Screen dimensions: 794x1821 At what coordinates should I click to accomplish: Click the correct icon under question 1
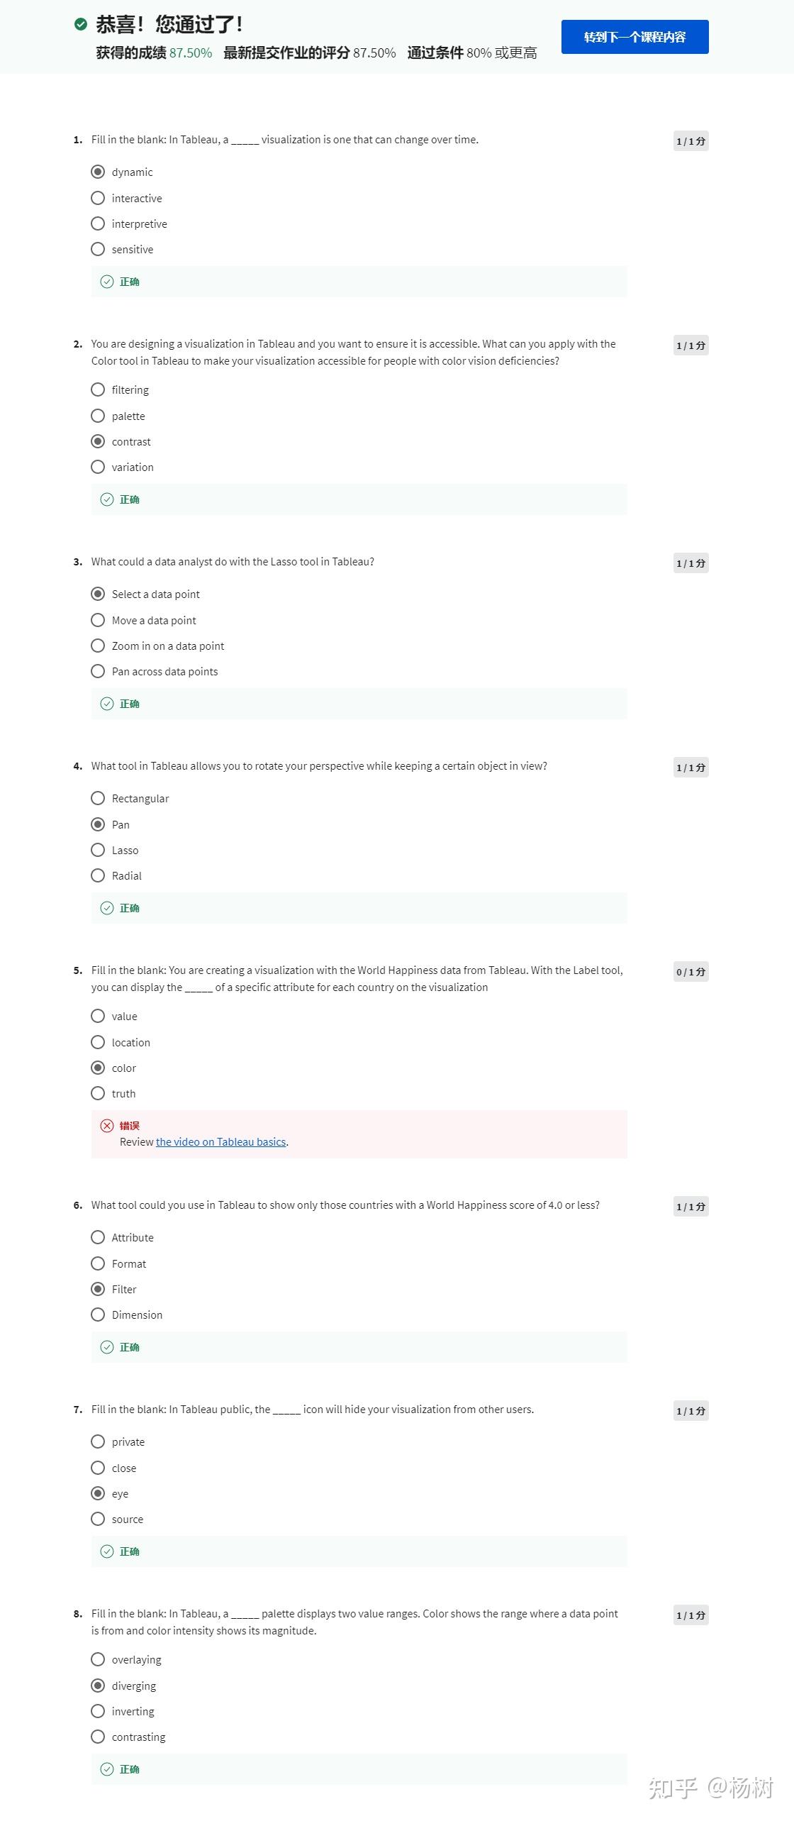point(107,282)
